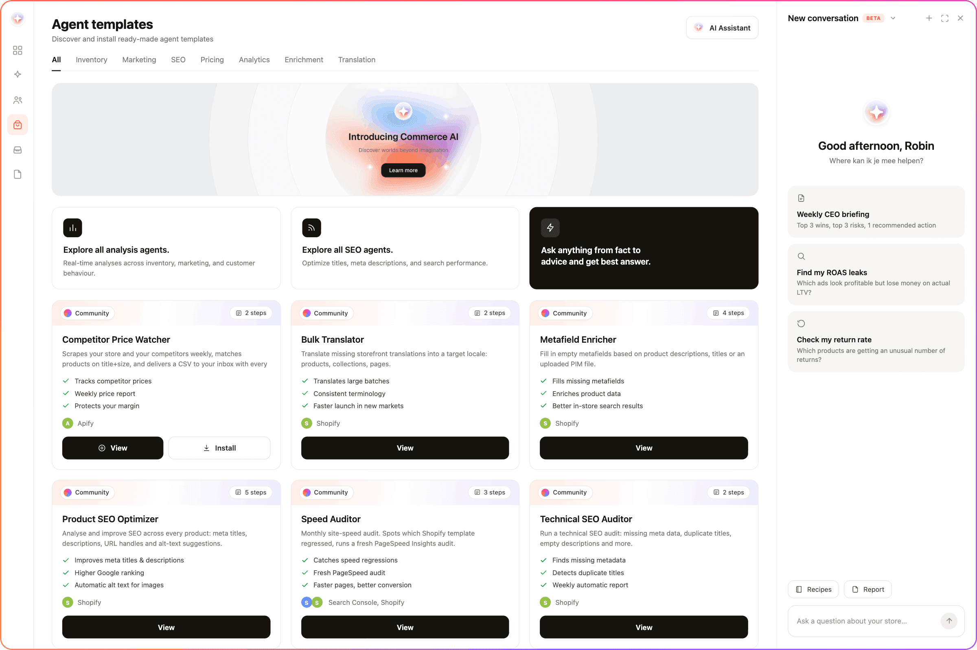Click the Technical SEO Auditor title
The width and height of the screenshot is (977, 650).
(x=585, y=519)
